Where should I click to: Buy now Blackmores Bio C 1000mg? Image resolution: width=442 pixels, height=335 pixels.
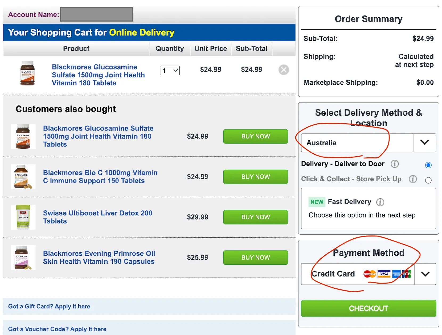tap(255, 177)
